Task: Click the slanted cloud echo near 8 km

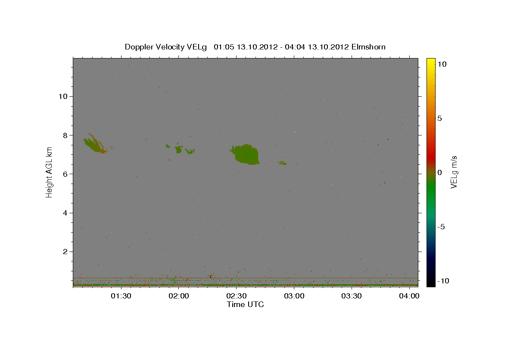Action: (x=95, y=144)
